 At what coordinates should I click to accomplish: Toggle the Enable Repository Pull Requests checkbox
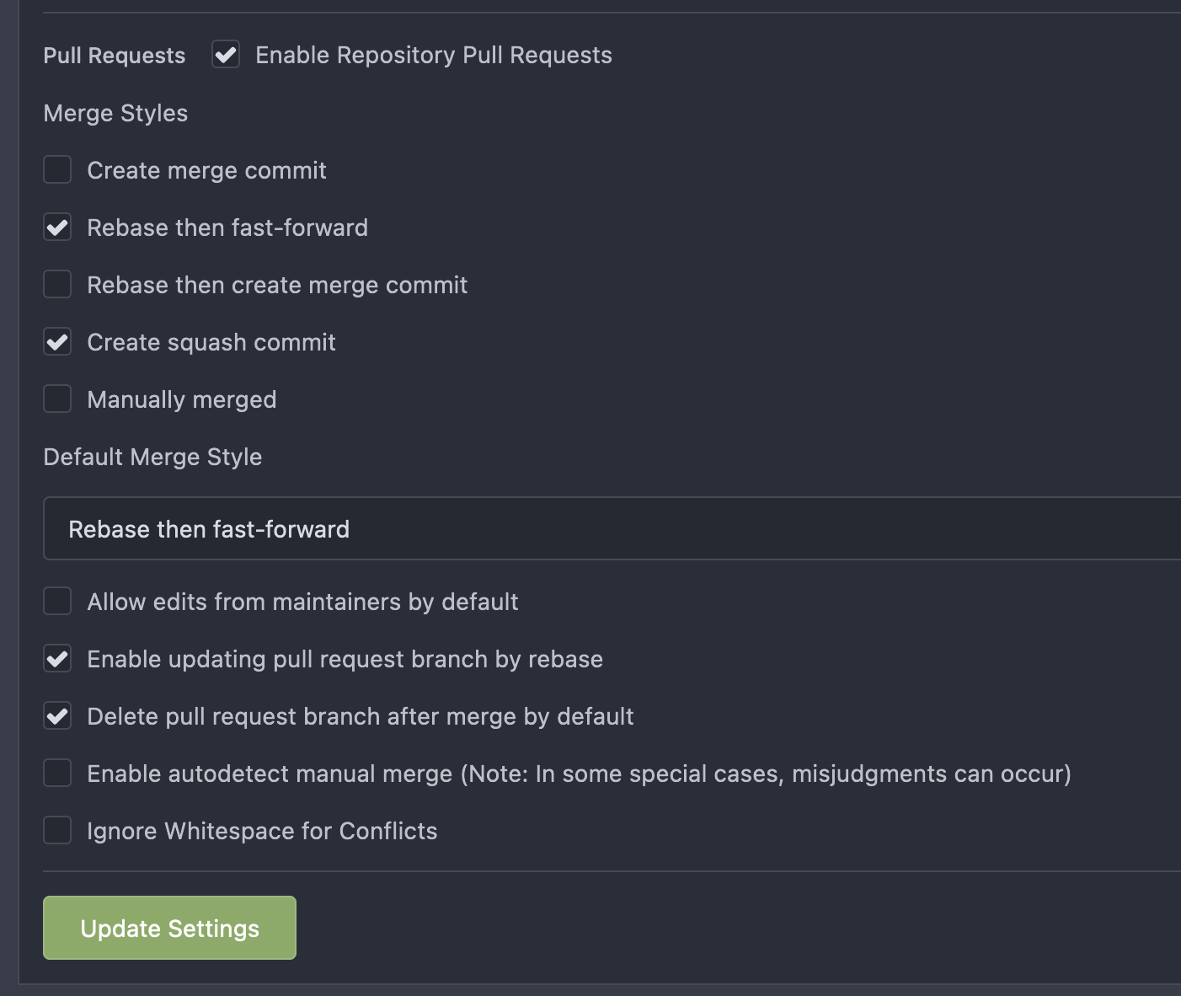(225, 55)
